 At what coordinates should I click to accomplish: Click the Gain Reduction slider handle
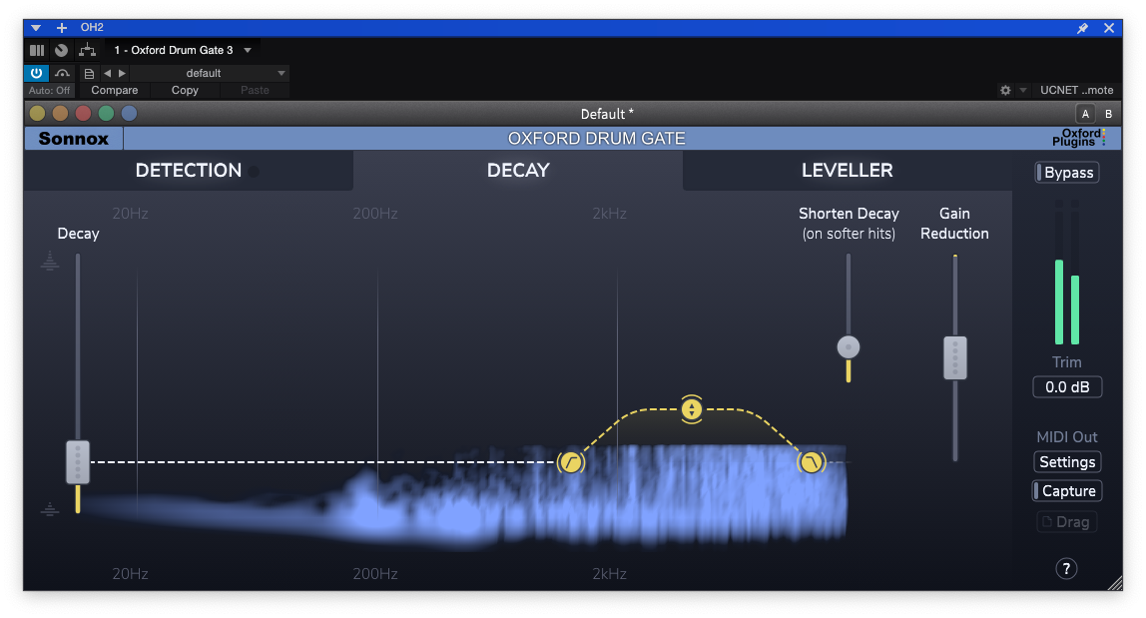(955, 357)
